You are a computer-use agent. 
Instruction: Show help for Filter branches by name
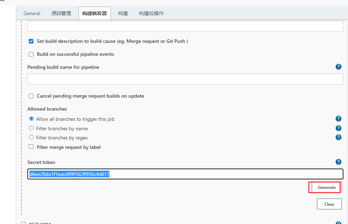tap(338, 128)
